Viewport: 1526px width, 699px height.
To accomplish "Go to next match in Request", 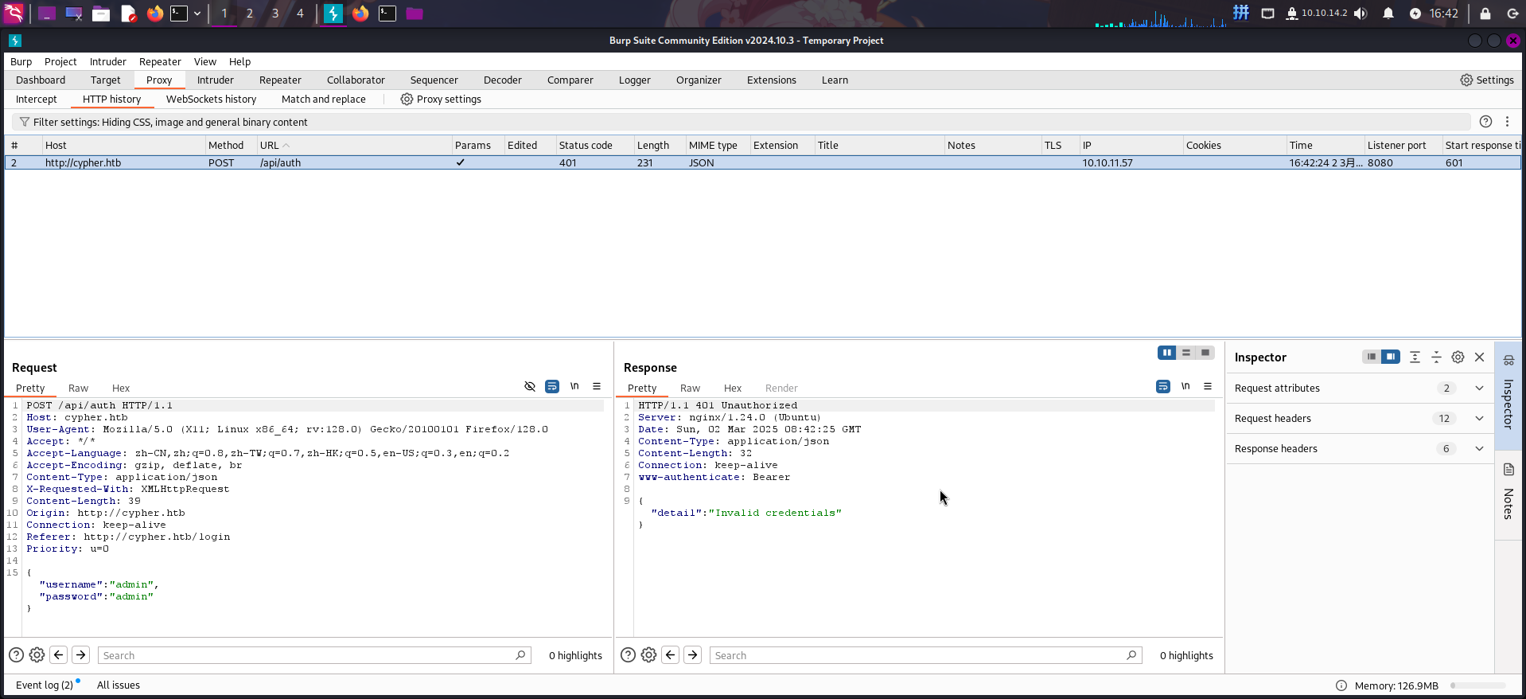I will [81, 655].
